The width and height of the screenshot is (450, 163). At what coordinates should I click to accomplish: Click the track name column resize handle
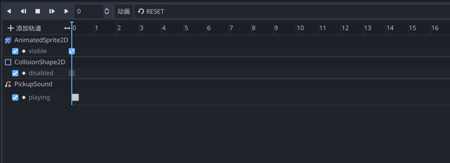tap(67, 28)
